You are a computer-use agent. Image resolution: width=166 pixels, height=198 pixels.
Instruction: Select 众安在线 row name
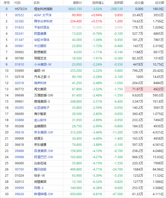coord(40,163)
